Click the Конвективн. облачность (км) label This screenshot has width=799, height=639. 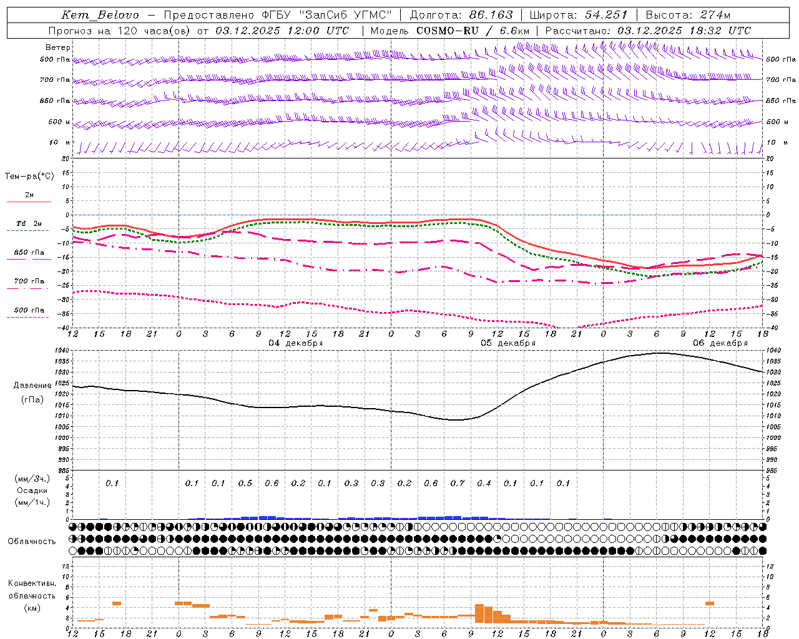pos(32,595)
